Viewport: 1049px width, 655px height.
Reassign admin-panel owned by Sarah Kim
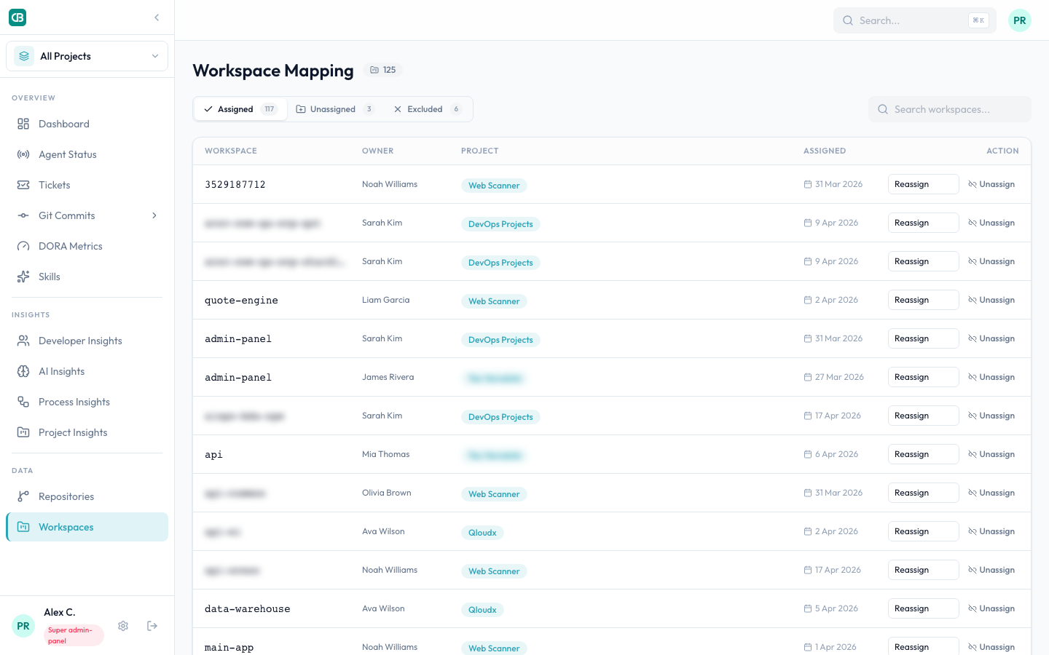(923, 338)
